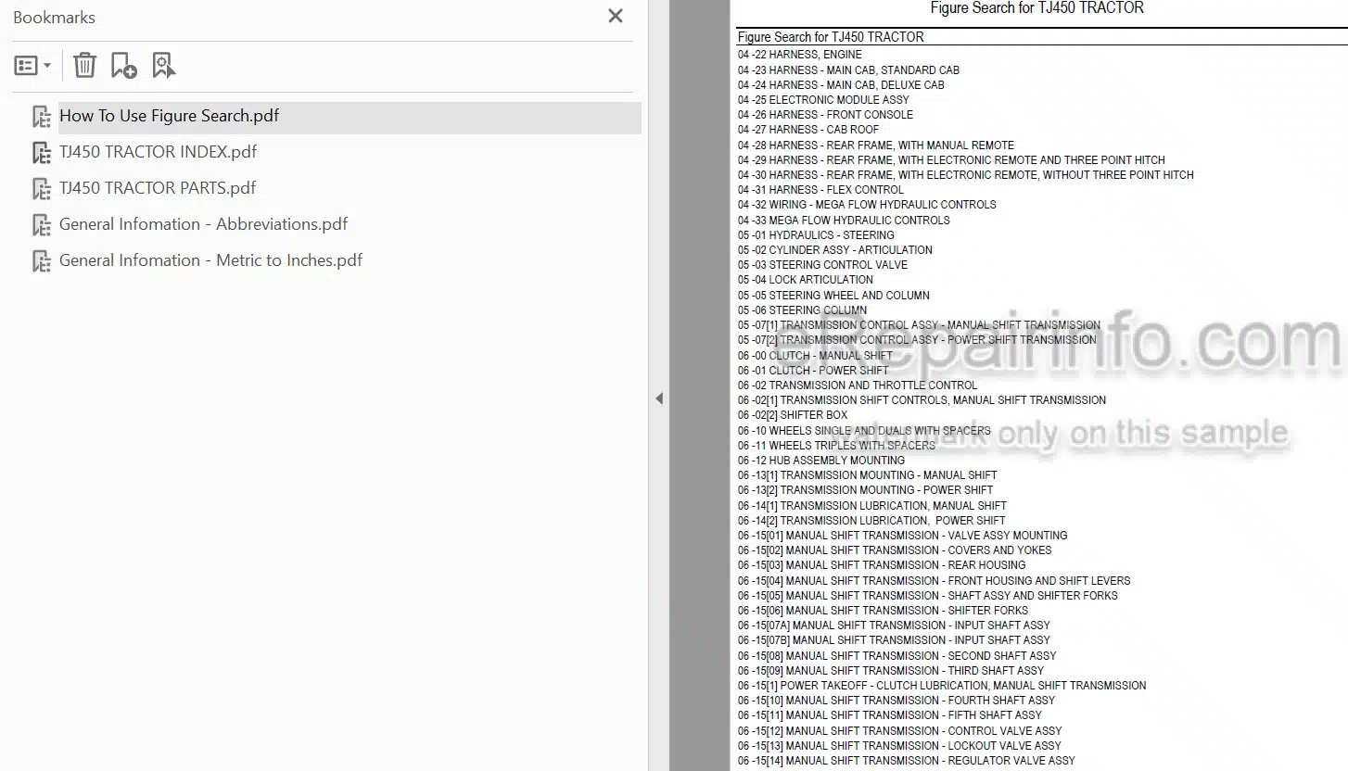
Task: Select '04 -22 HARNESS, ENGINE' entry
Action: [x=799, y=55]
